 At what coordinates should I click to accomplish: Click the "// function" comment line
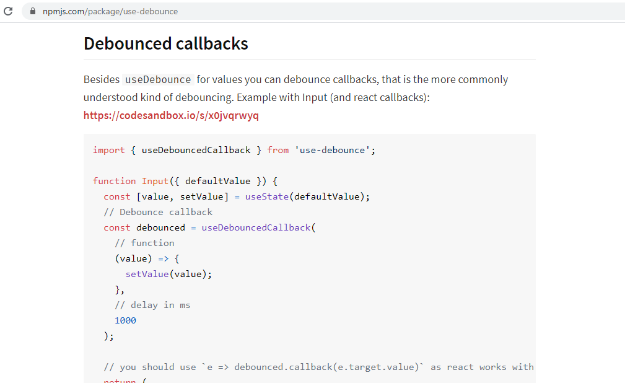point(144,243)
